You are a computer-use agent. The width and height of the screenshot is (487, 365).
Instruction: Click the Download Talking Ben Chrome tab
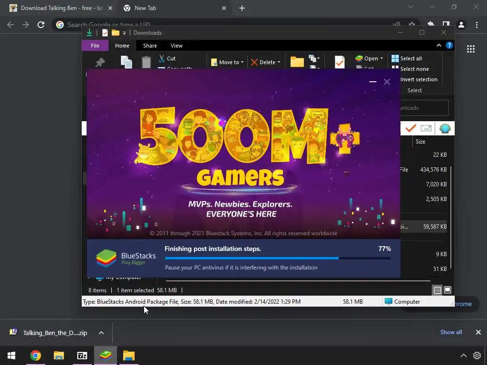pyautogui.click(x=61, y=8)
